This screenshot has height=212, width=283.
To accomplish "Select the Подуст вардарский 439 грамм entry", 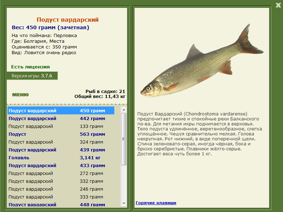I will (61, 150).
